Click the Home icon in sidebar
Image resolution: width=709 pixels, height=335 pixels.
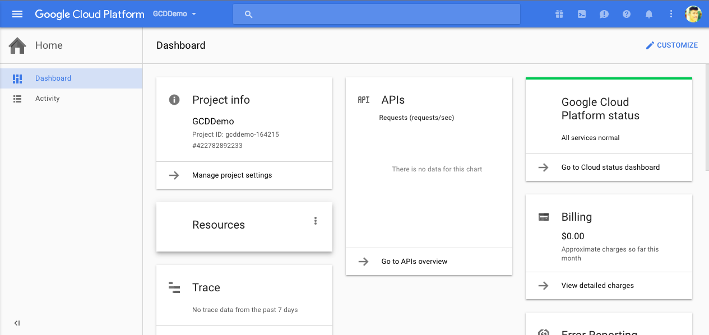(17, 45)
